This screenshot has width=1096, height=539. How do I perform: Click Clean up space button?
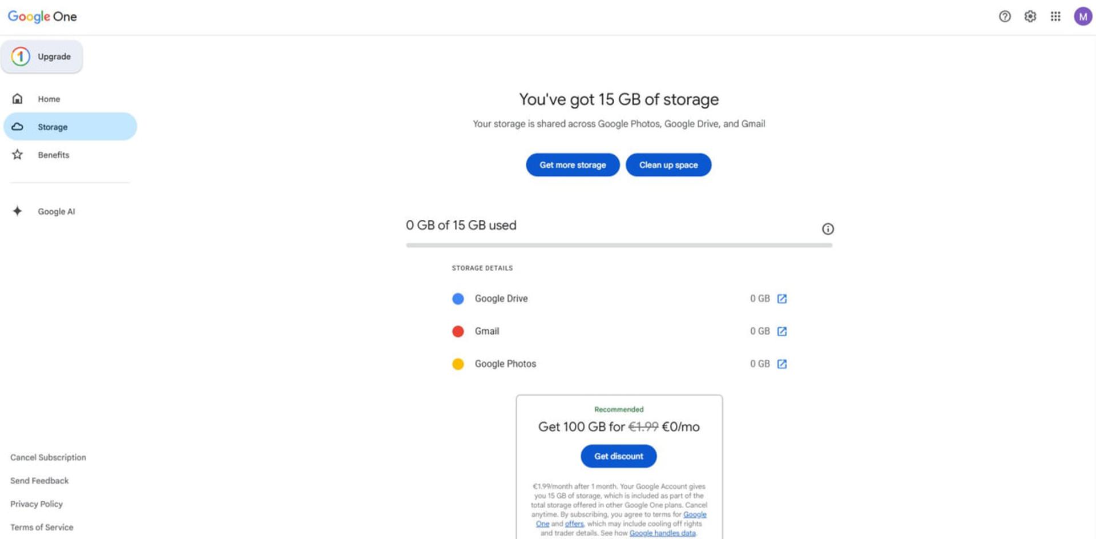[x=668, y=165]
